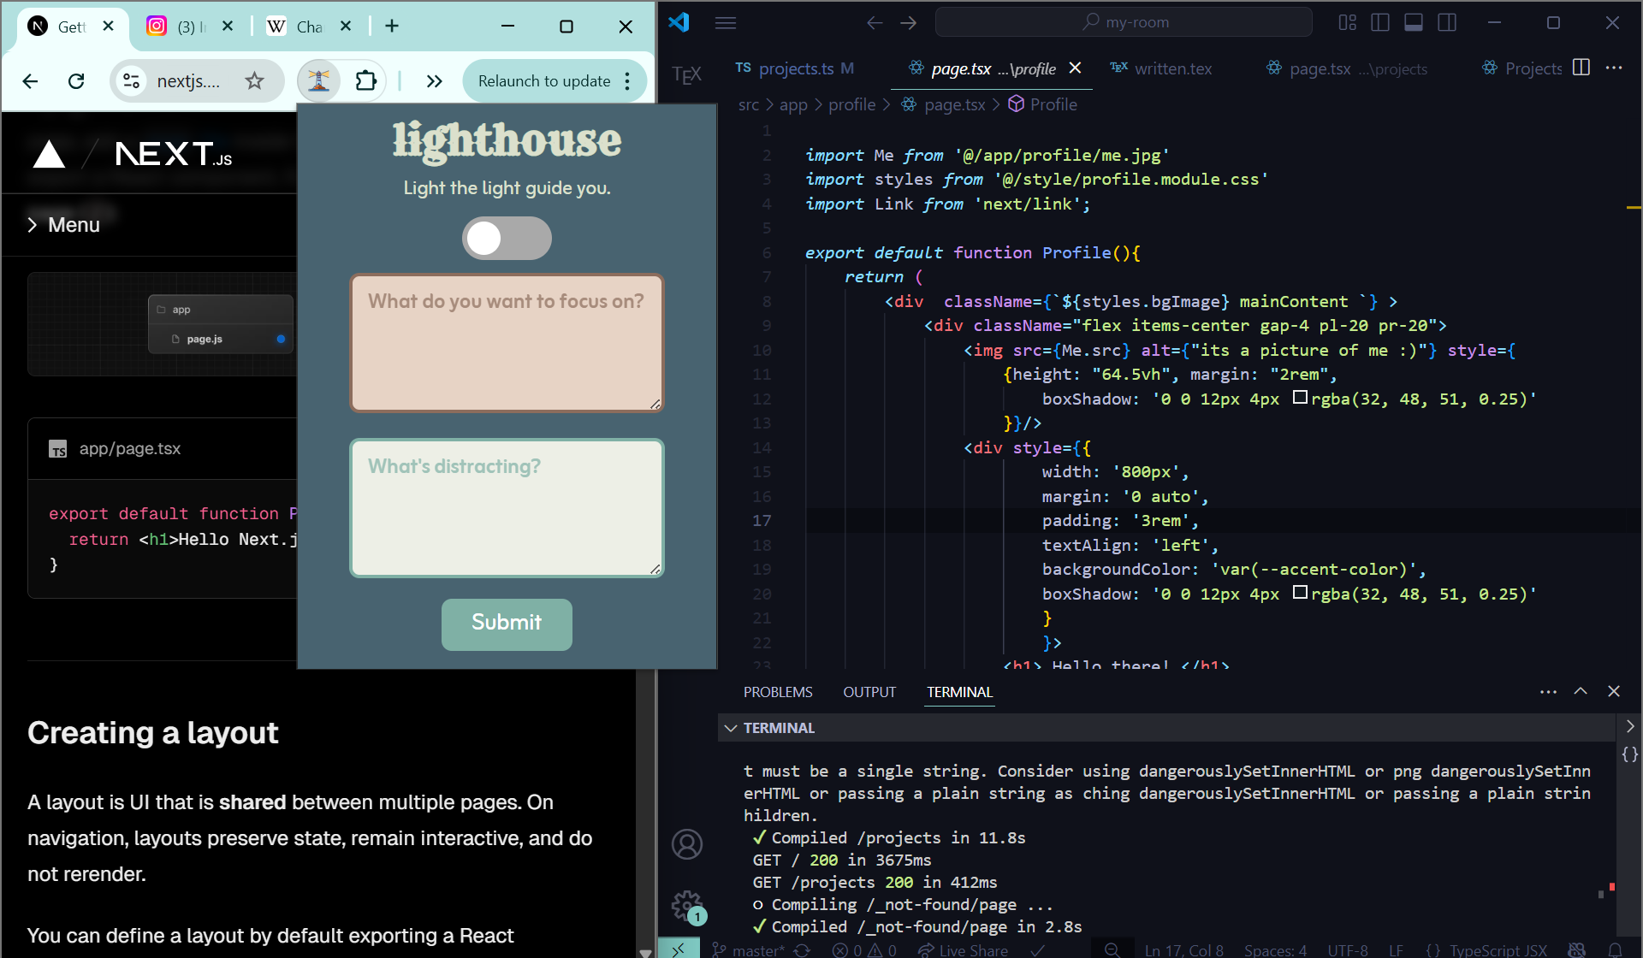Collapse the TERMINAL section header
Viewport: 1643px width, 958px height.
pos(1166,728)
